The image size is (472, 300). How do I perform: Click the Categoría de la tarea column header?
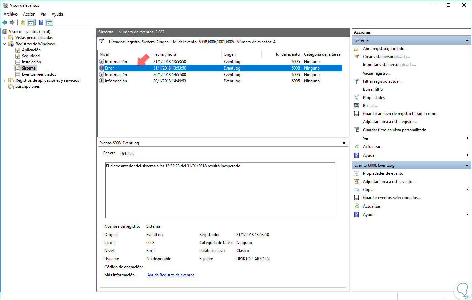322,54
